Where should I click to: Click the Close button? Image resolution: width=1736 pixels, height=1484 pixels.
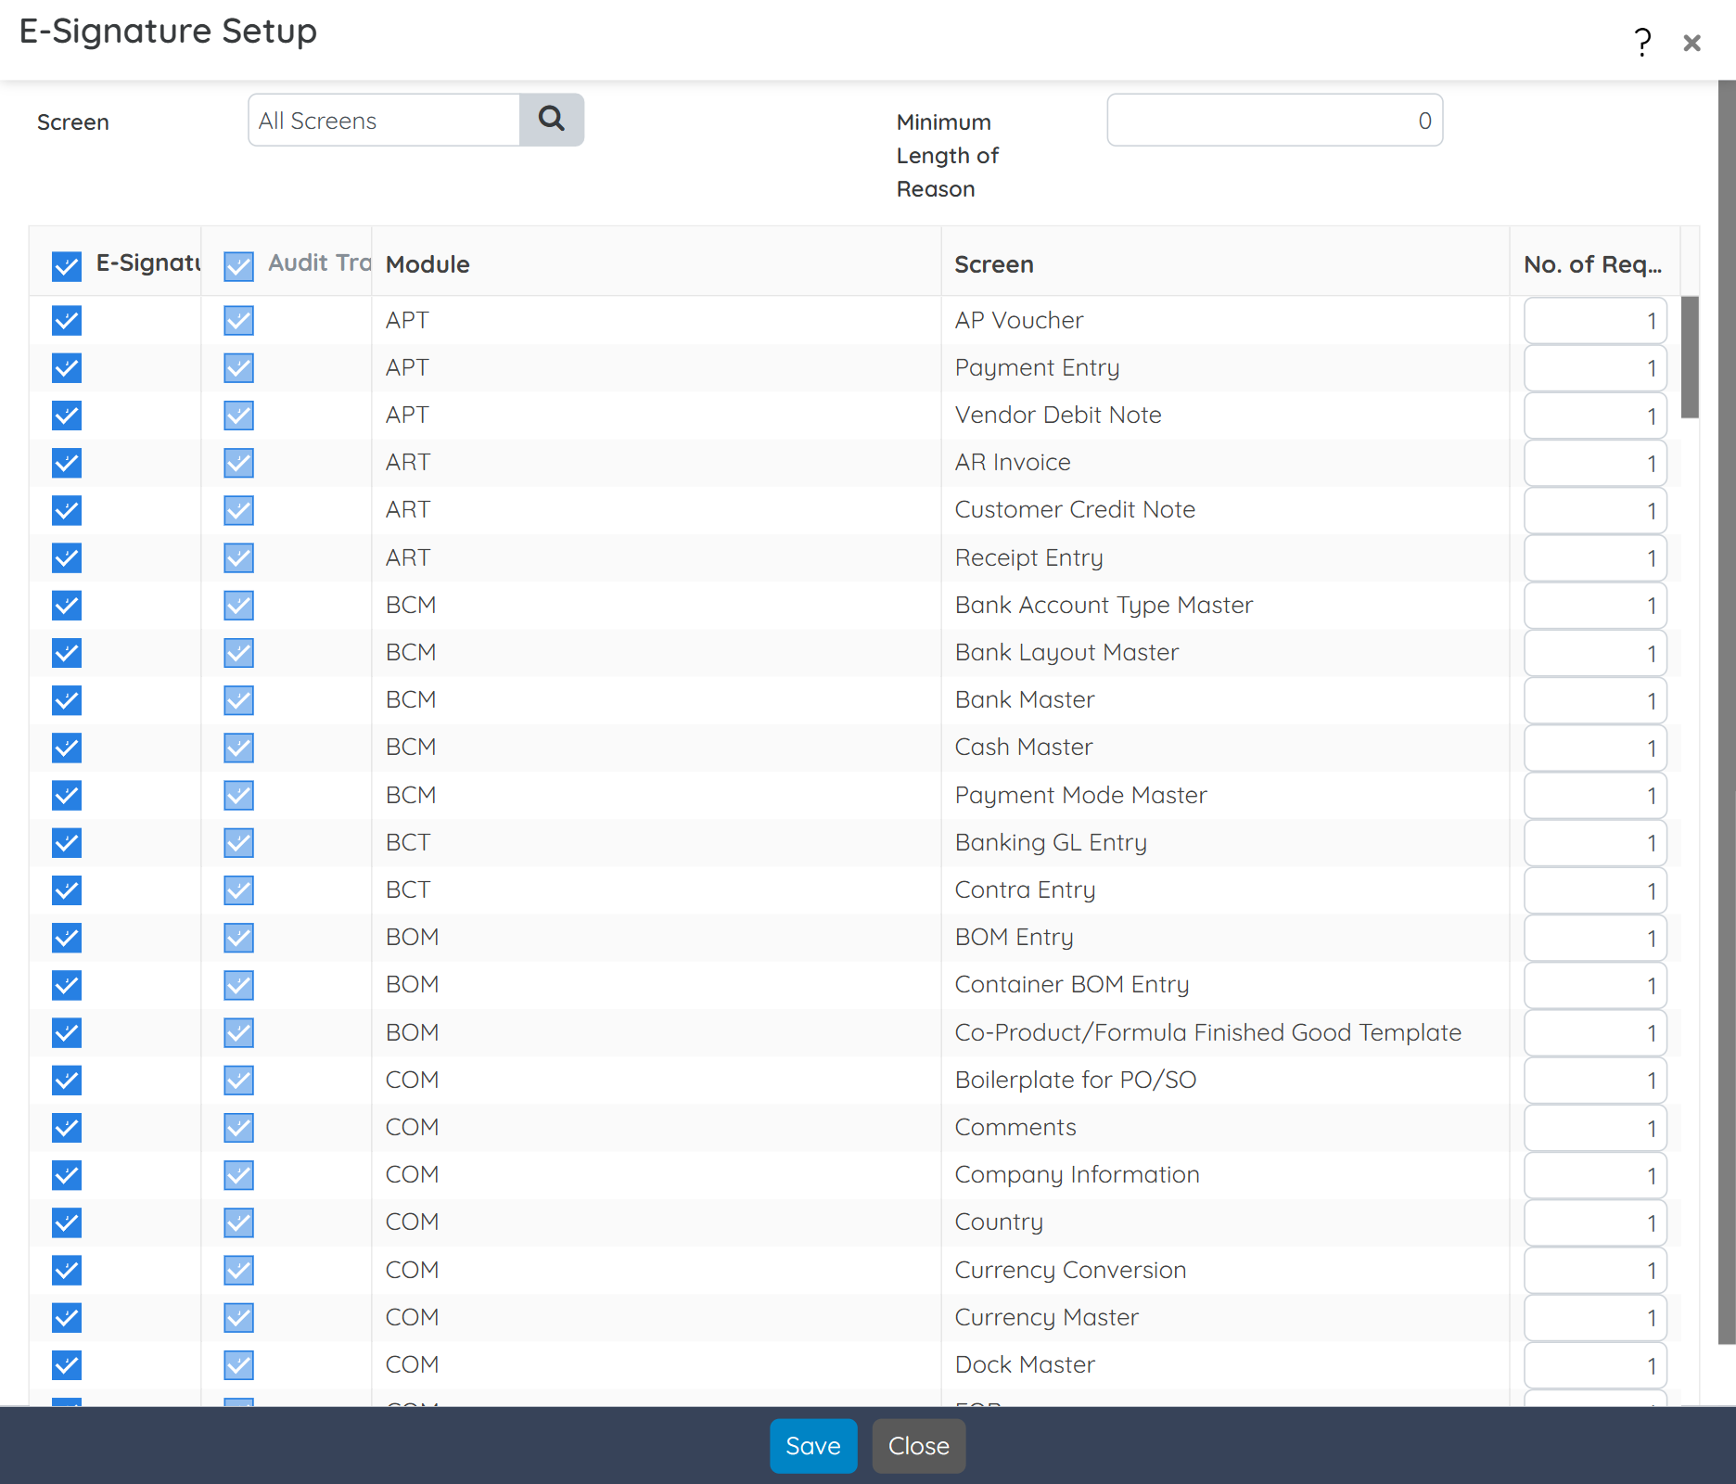tap(918, 1445)
